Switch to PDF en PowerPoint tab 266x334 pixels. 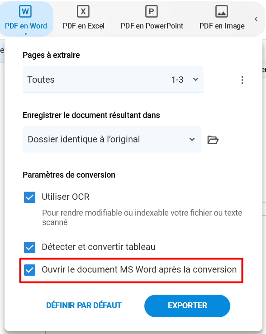click(x=152, y=26)
